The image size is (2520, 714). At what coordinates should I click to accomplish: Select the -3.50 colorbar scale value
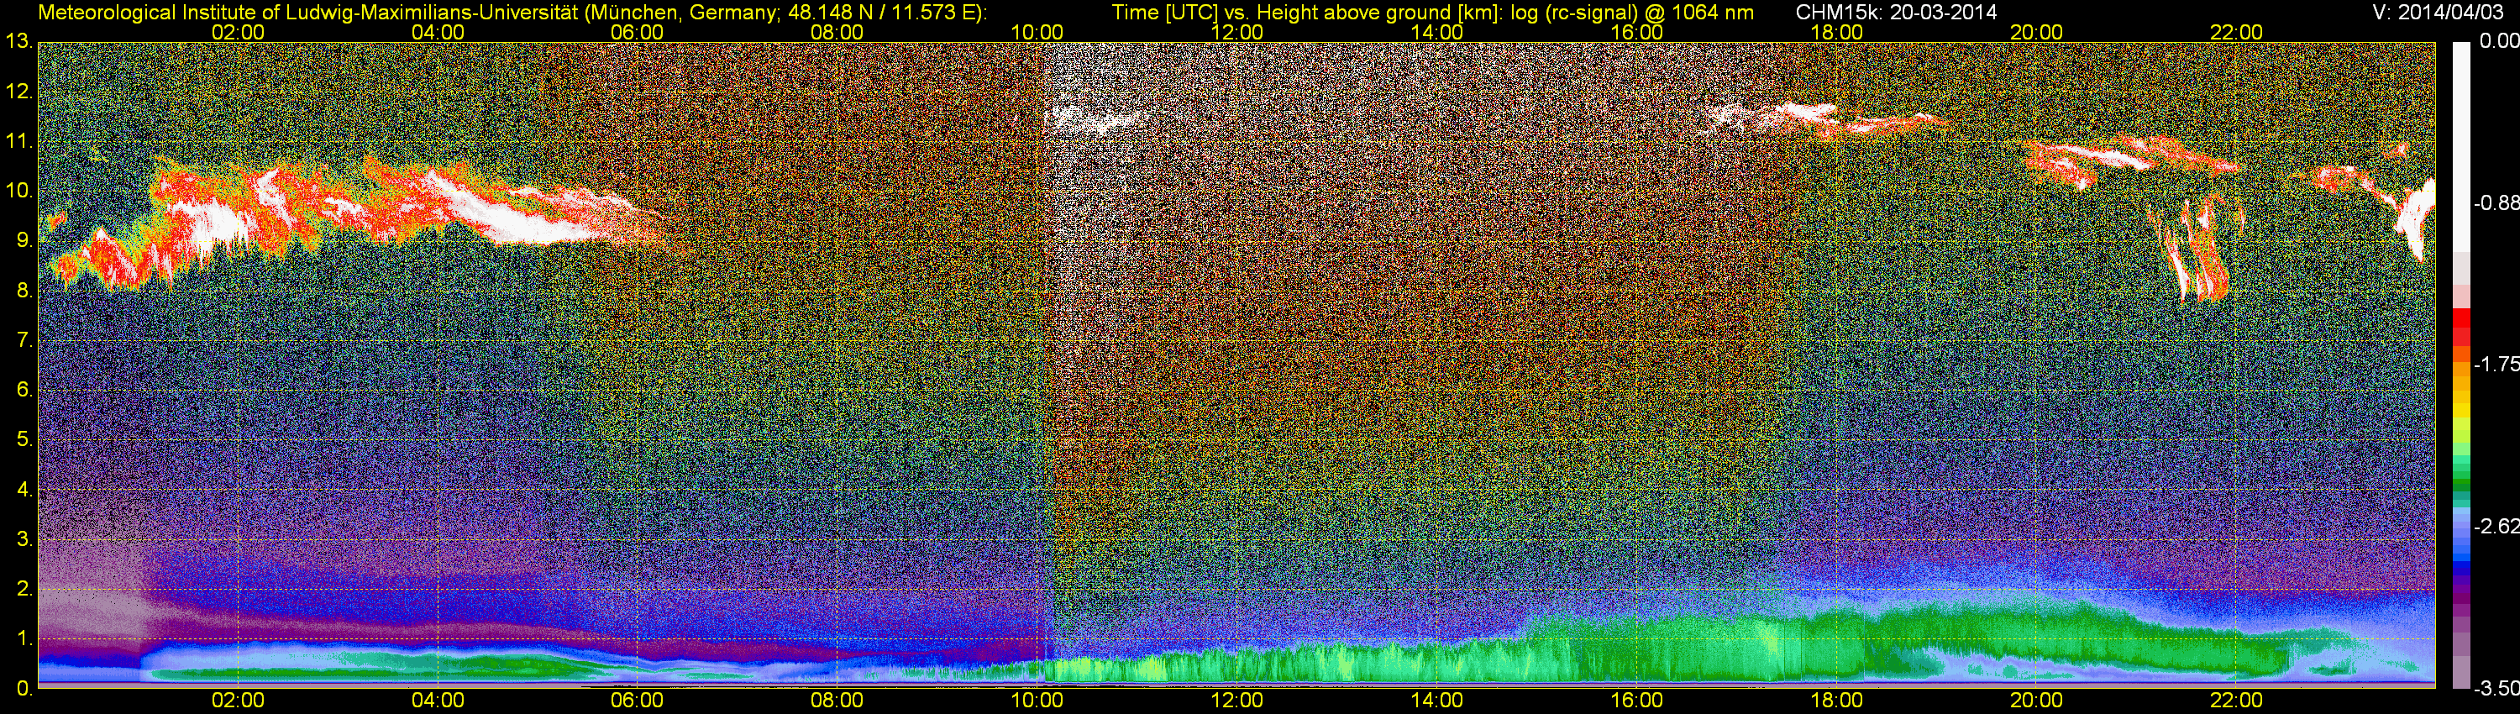pyautogui.click(x=2496, y=689)
